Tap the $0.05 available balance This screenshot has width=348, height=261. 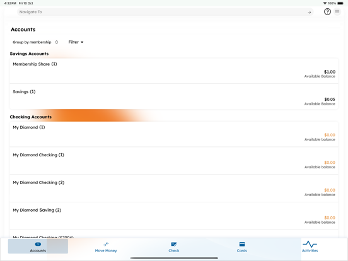tap(330, 100)
